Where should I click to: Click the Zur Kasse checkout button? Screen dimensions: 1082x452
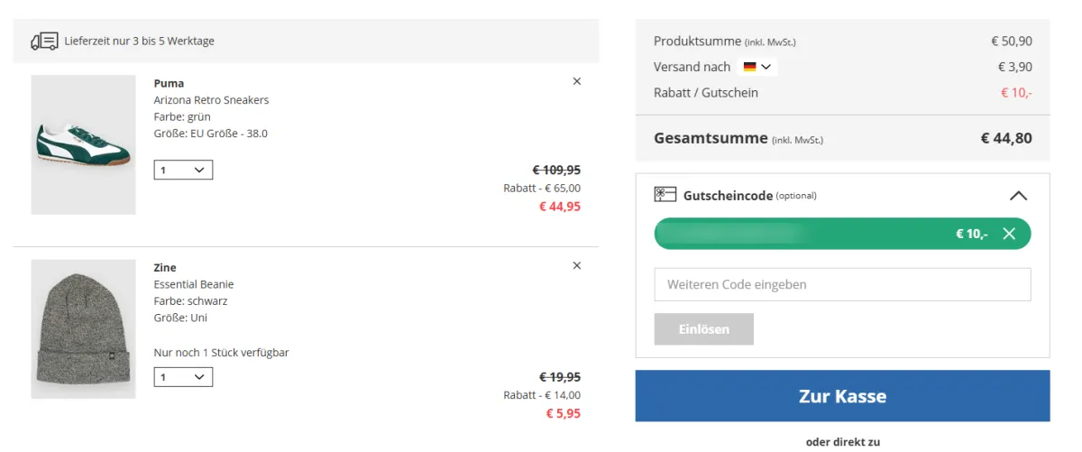[x=842, y=396]
